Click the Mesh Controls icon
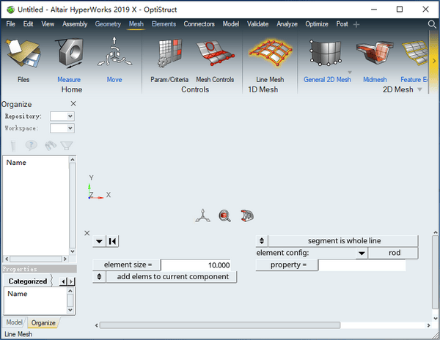Image resolution: width=440 pixels, height=340 pixels. (x=215, y=55)
